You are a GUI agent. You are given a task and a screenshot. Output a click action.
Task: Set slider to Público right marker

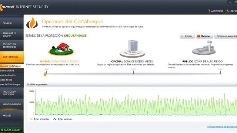pyautogui.click(x=220, y=71)
